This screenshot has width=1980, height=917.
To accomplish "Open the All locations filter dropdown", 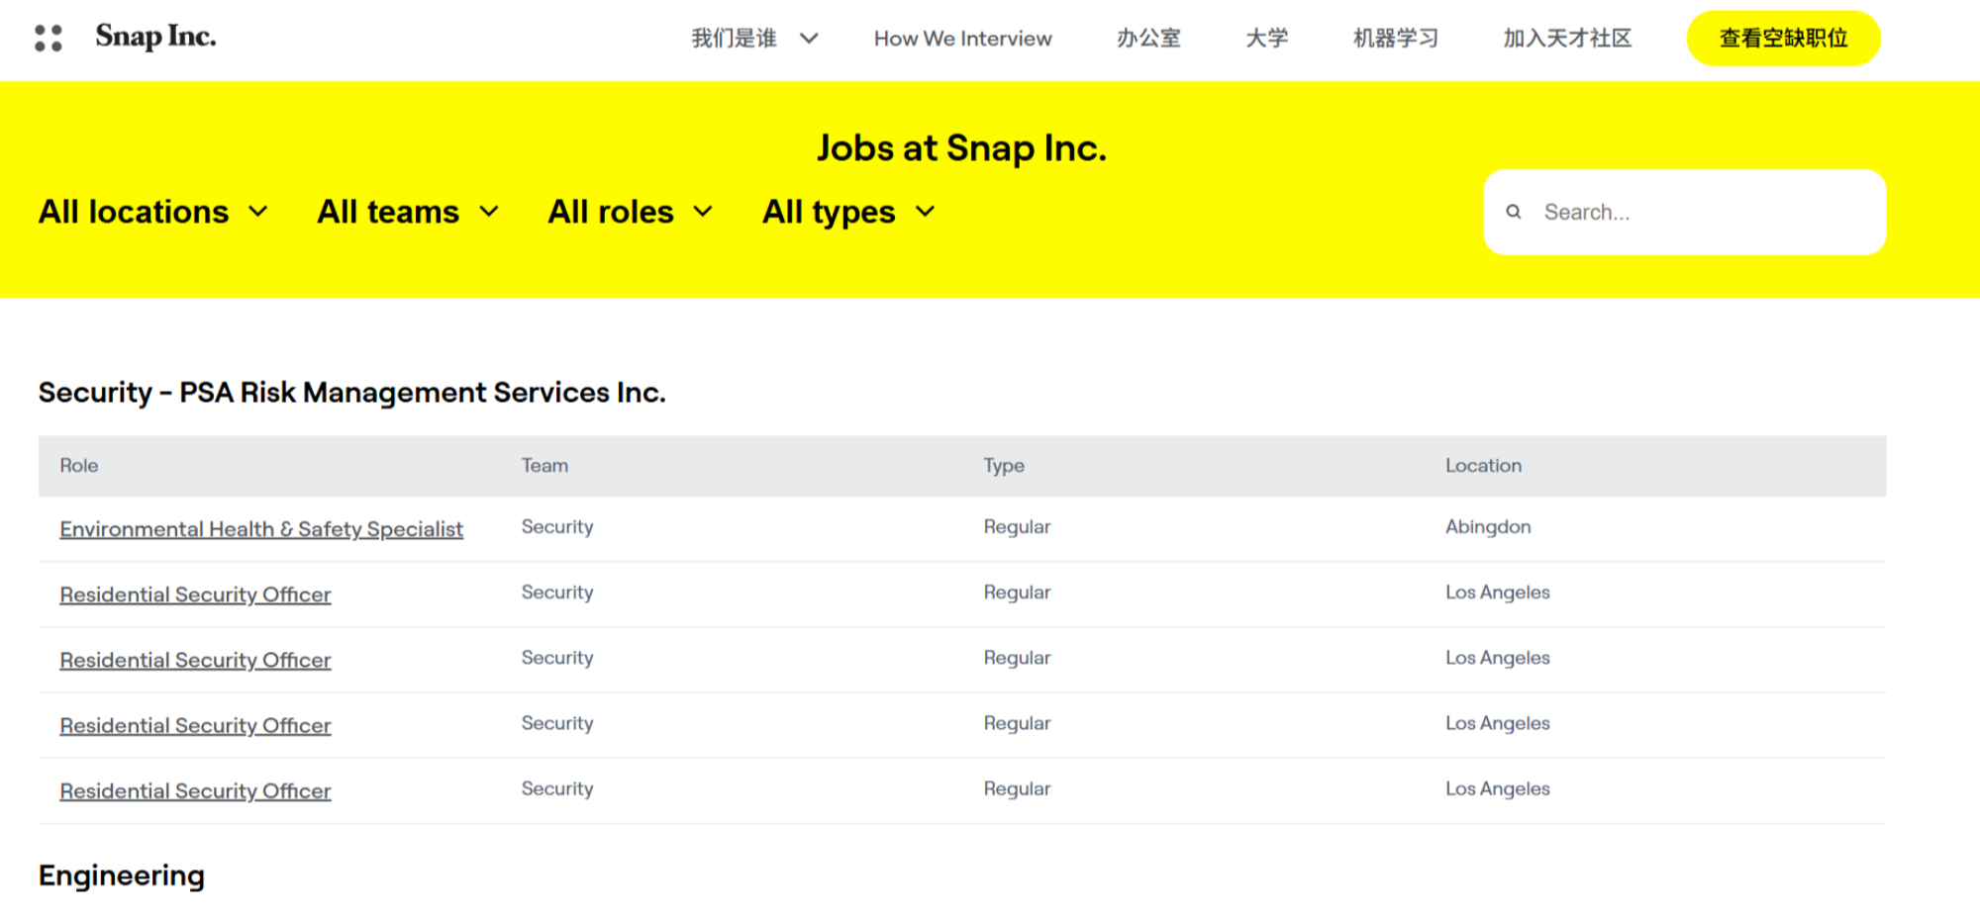I will pos(152,212).
